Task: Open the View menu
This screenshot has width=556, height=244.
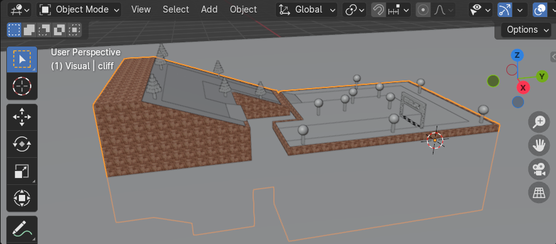Action: (x=141, y=9)
